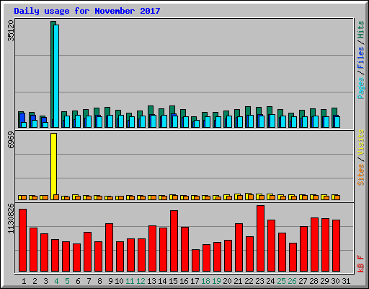Click day label 23 on the x-axis
This screenshot has height=289, width=369.
(259, 281)
